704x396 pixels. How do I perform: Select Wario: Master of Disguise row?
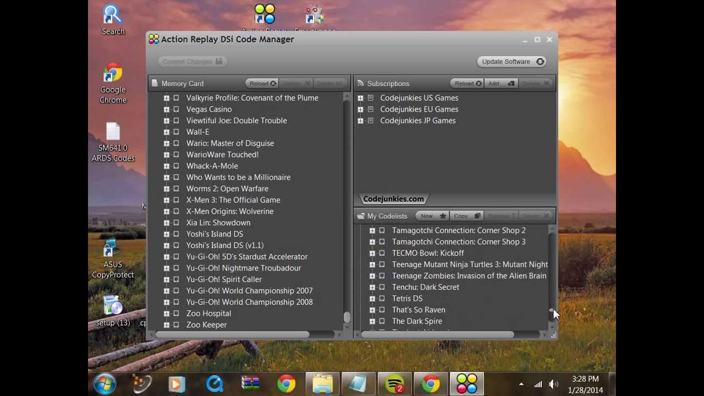230,143
